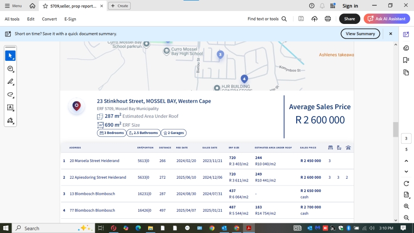Go to previous page arrow

(x=406, y=161)
